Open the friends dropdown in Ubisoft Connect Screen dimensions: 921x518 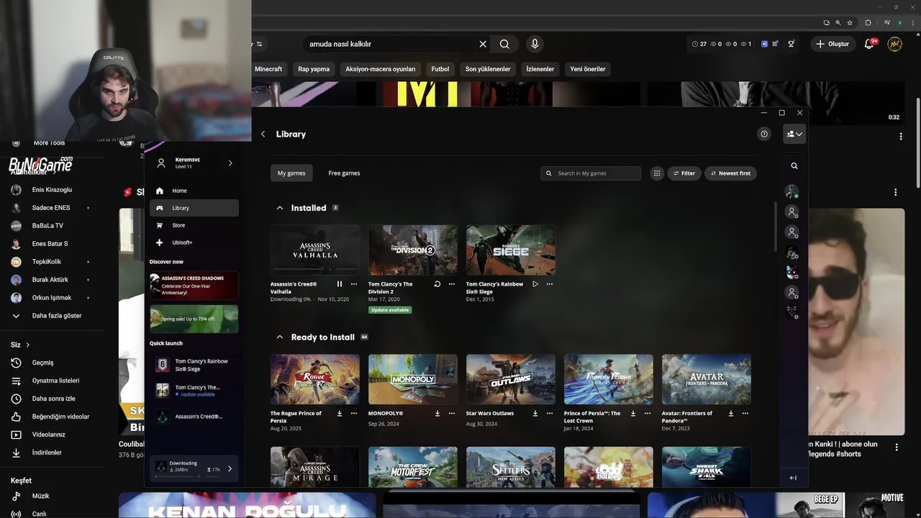[x=794, y=134]
